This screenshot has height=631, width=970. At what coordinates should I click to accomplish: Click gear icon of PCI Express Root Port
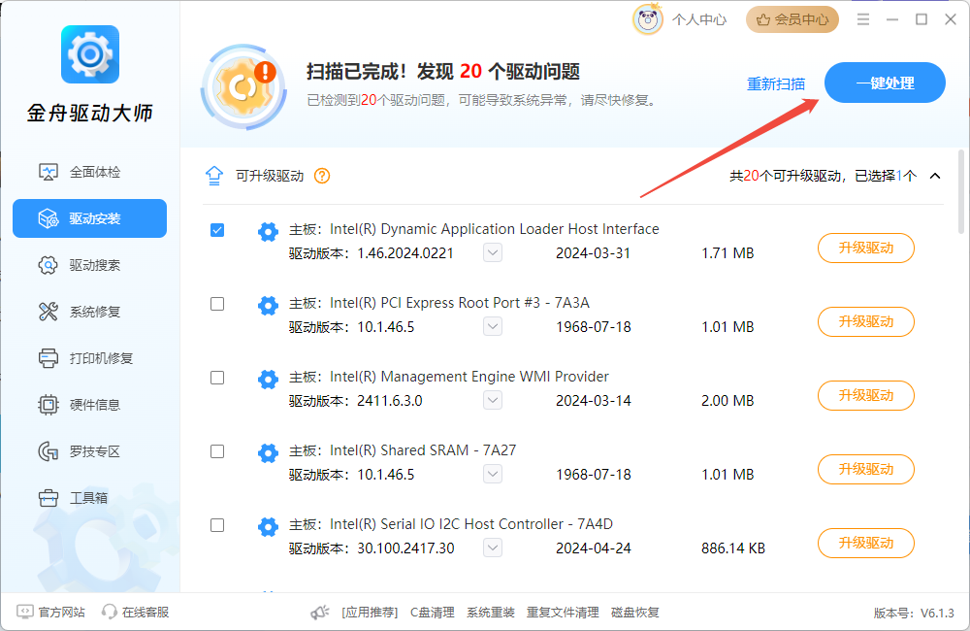(268, 305)
